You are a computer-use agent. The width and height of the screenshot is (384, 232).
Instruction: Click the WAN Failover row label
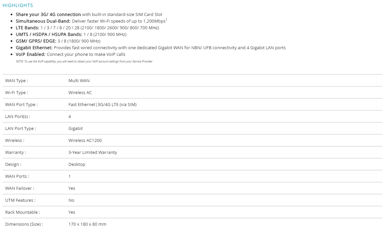20,188
